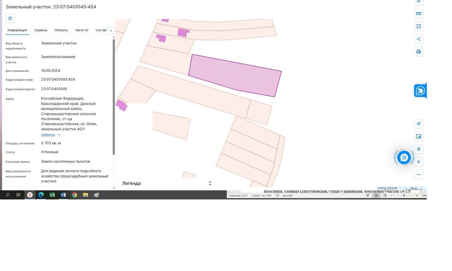Click the Землепользование value

point(58,57)
